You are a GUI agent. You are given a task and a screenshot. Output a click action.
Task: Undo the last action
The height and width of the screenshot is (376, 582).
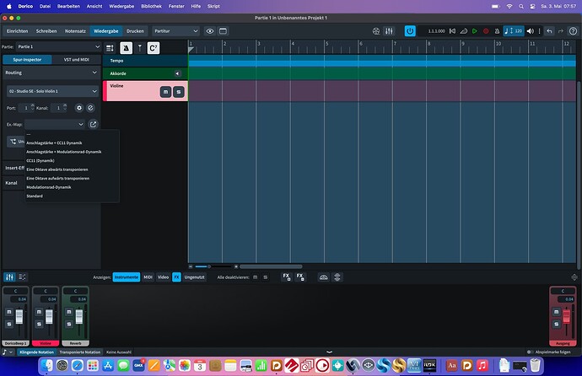(x=549, y=31)
